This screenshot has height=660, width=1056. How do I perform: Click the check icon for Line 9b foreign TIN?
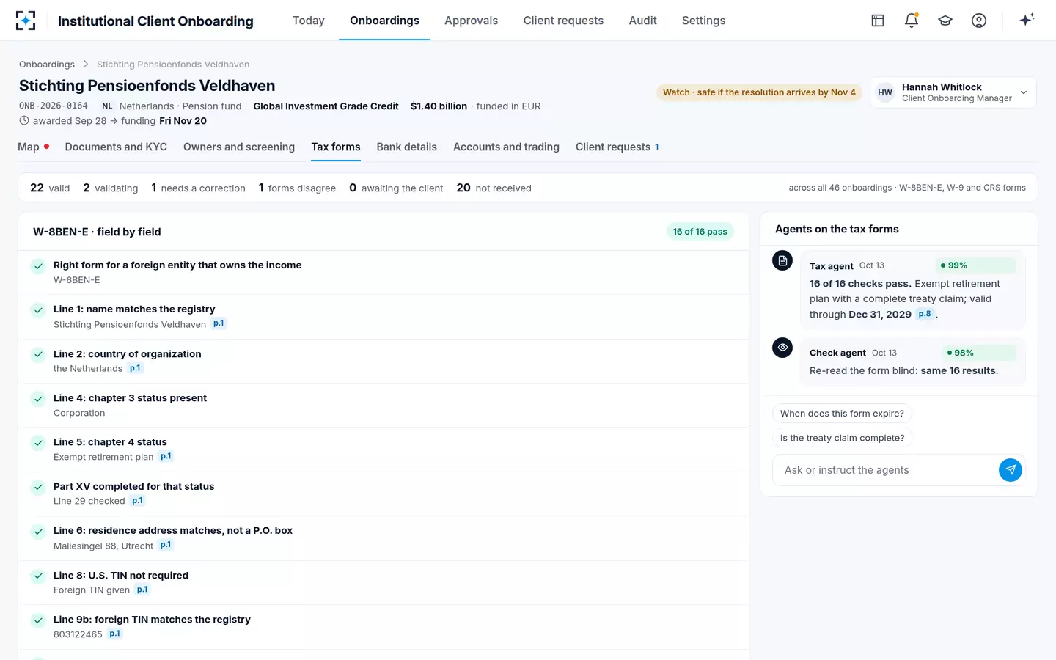[x=38, y=620]
